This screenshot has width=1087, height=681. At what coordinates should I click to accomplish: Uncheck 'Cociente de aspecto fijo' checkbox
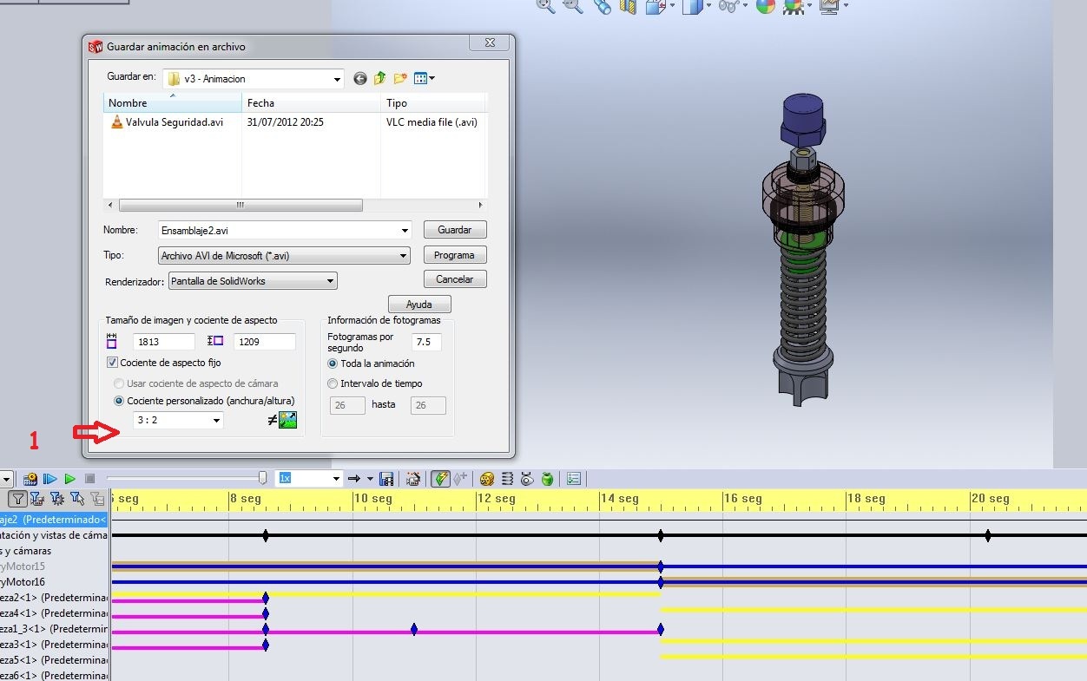[x=112, y=363]
